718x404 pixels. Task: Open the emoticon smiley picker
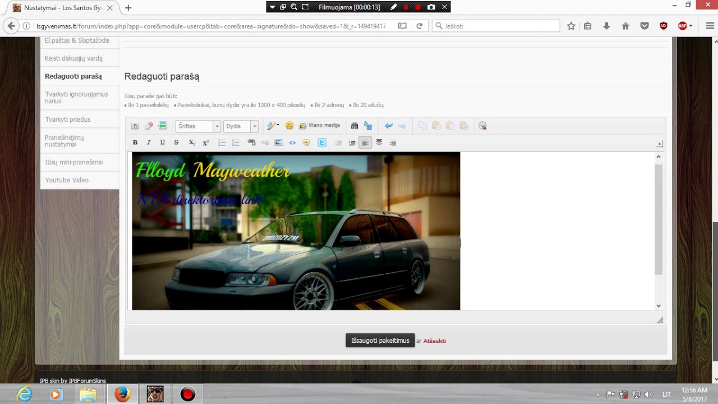(x=289, y=126)
